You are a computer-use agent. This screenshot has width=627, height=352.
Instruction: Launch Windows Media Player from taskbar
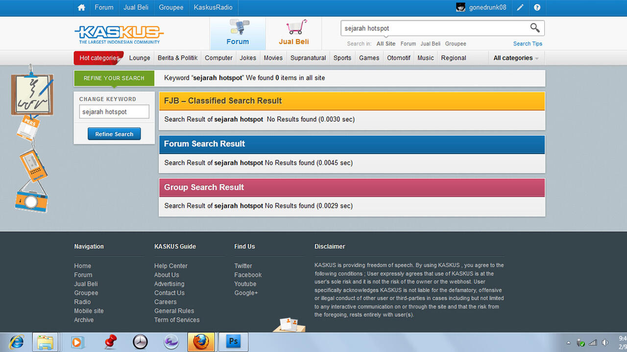point(77,342)
